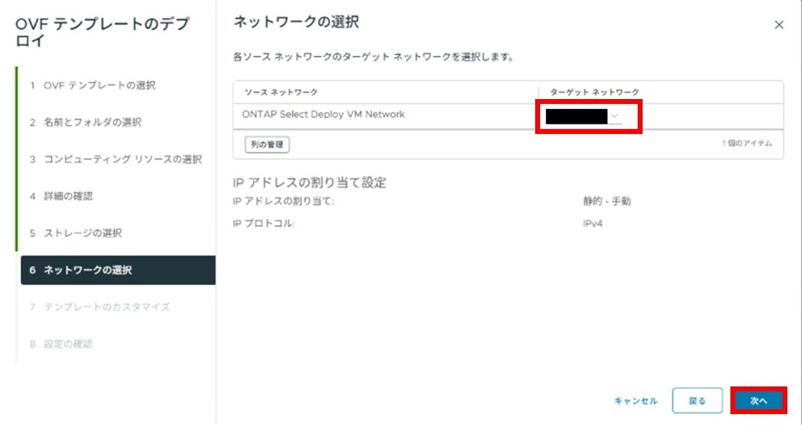Screen dimensions: 802x436
Task: Click the 1 個のアイテム count label
Action: [x=747, y=144]
